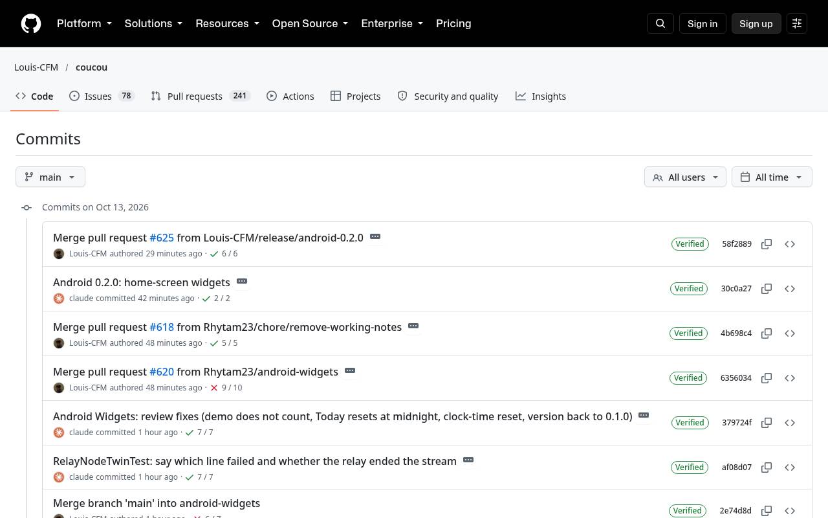Switch to the Issues tab
Screen dimensions: 828x518
coord(102,96)
